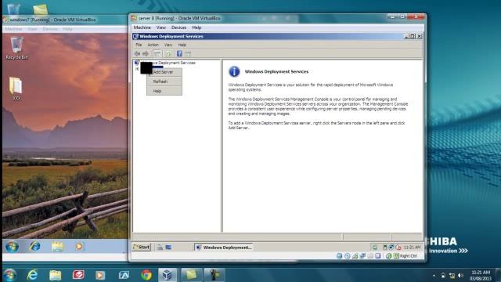
Task: Open the server 8 VirtualBox Machine menu
Action: [142, 28]
